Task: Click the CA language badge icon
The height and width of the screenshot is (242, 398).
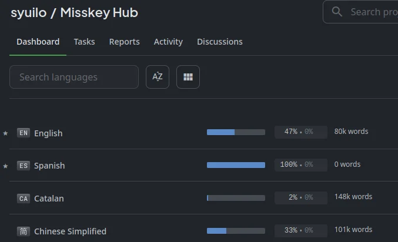Action: 24,198
